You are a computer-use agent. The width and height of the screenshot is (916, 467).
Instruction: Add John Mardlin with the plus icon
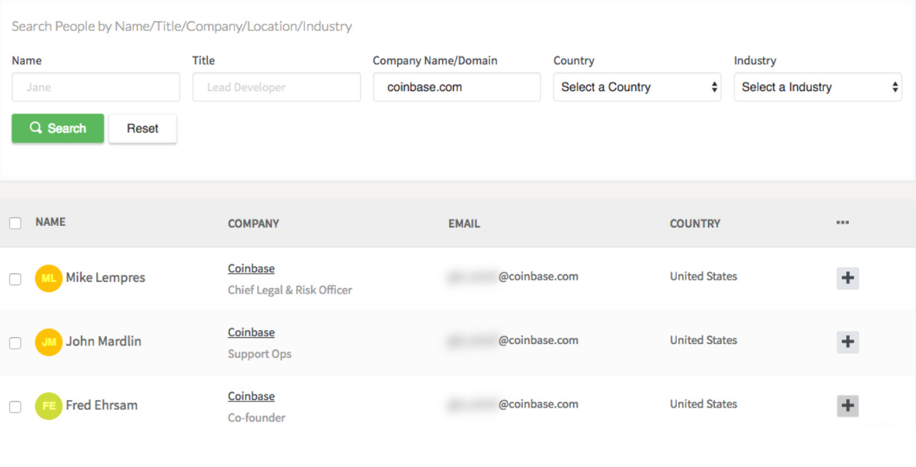pyautogui.click(x=848, y=342)
